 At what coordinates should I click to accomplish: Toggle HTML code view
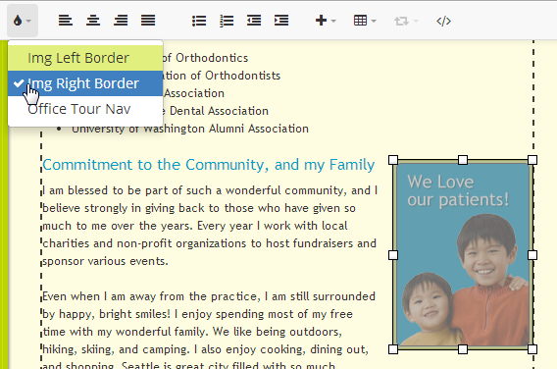(x=443, y=21)
